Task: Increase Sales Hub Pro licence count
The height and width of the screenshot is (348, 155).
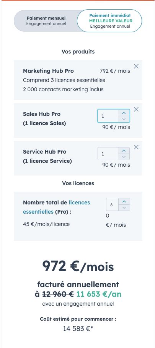Action: [x=124, y=113]
